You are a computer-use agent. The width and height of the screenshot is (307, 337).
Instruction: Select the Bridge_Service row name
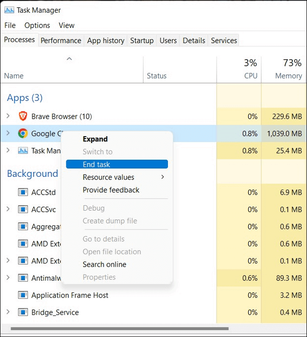tap(55, 312)
